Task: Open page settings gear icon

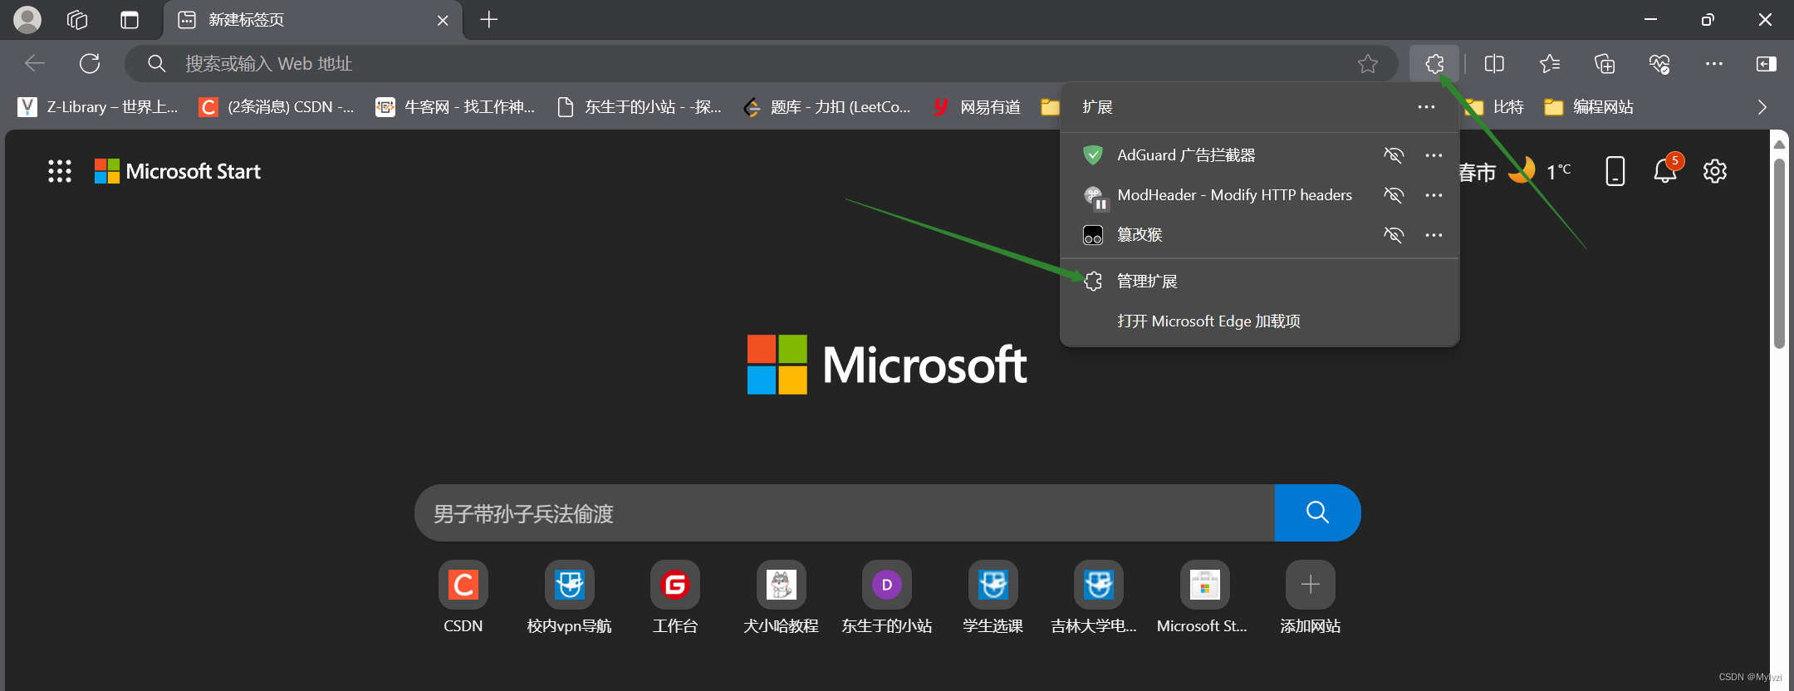Action: 1715,171
